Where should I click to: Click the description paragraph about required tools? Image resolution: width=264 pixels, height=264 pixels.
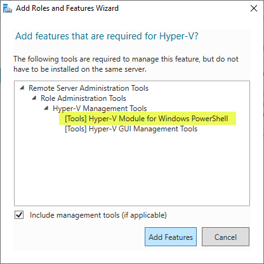pos(126,64)
